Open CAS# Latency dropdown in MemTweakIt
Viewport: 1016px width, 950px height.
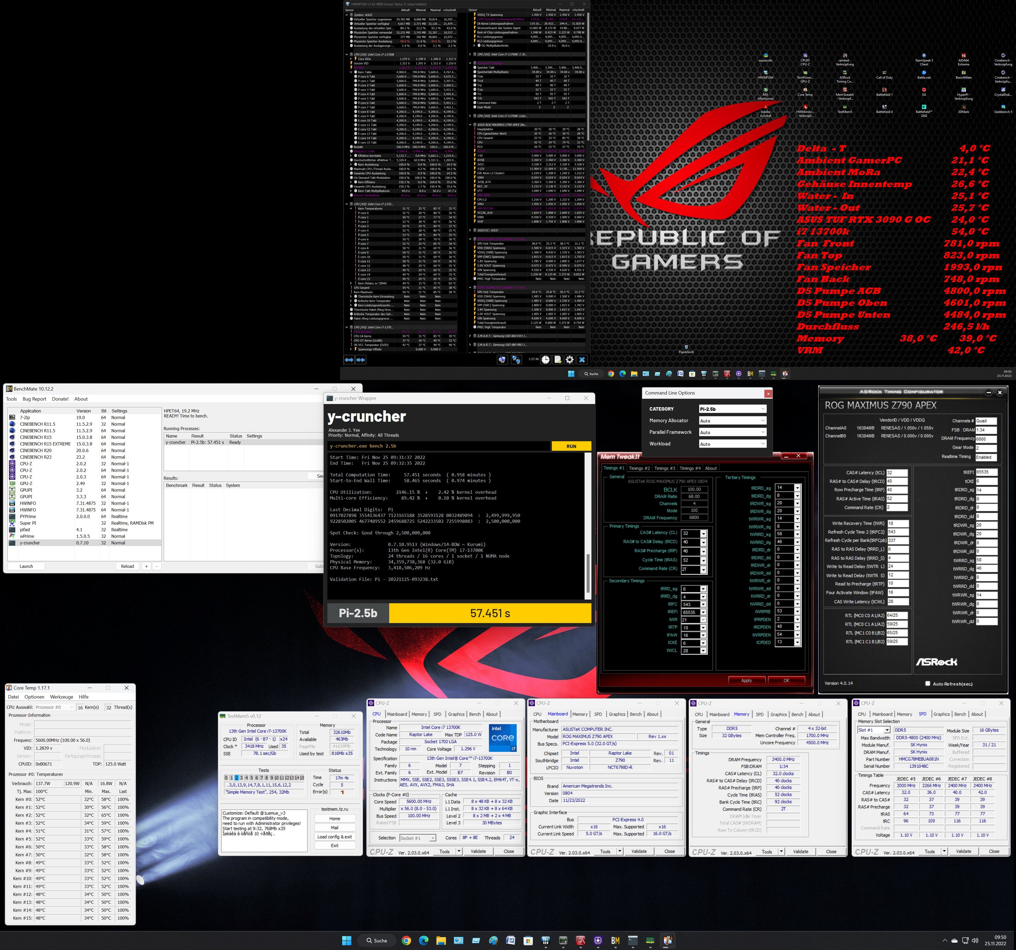703,533
